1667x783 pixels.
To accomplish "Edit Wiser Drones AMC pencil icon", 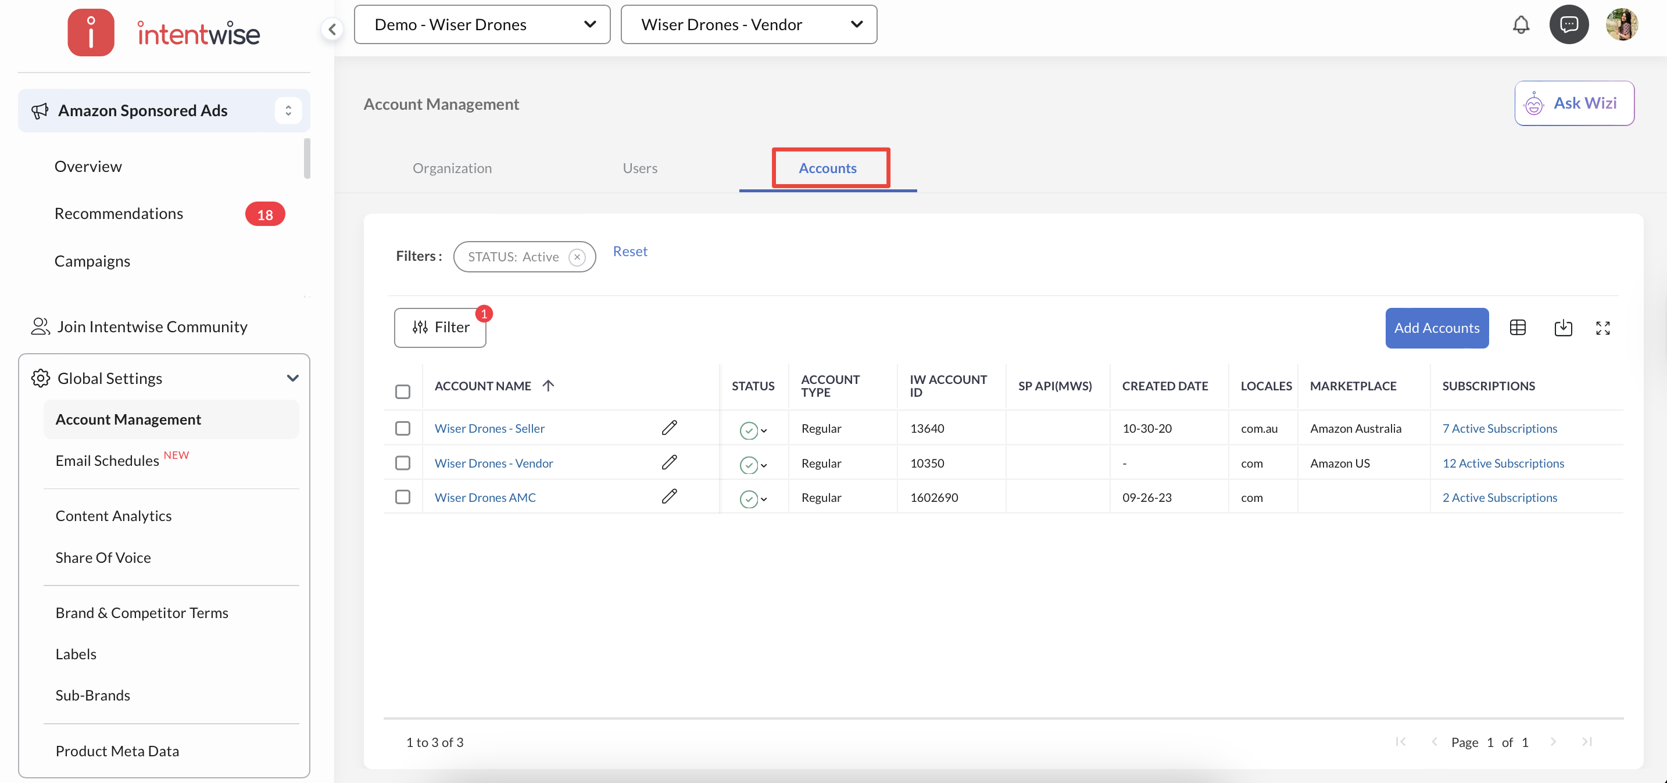I will [669, 496].
